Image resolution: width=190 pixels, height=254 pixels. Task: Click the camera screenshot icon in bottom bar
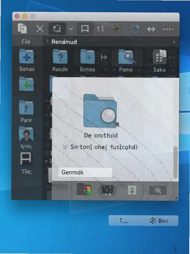coord(107,190)
